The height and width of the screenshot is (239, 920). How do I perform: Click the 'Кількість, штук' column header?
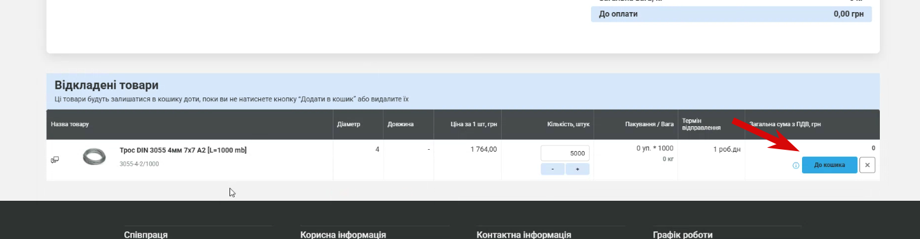pos(568,124)
